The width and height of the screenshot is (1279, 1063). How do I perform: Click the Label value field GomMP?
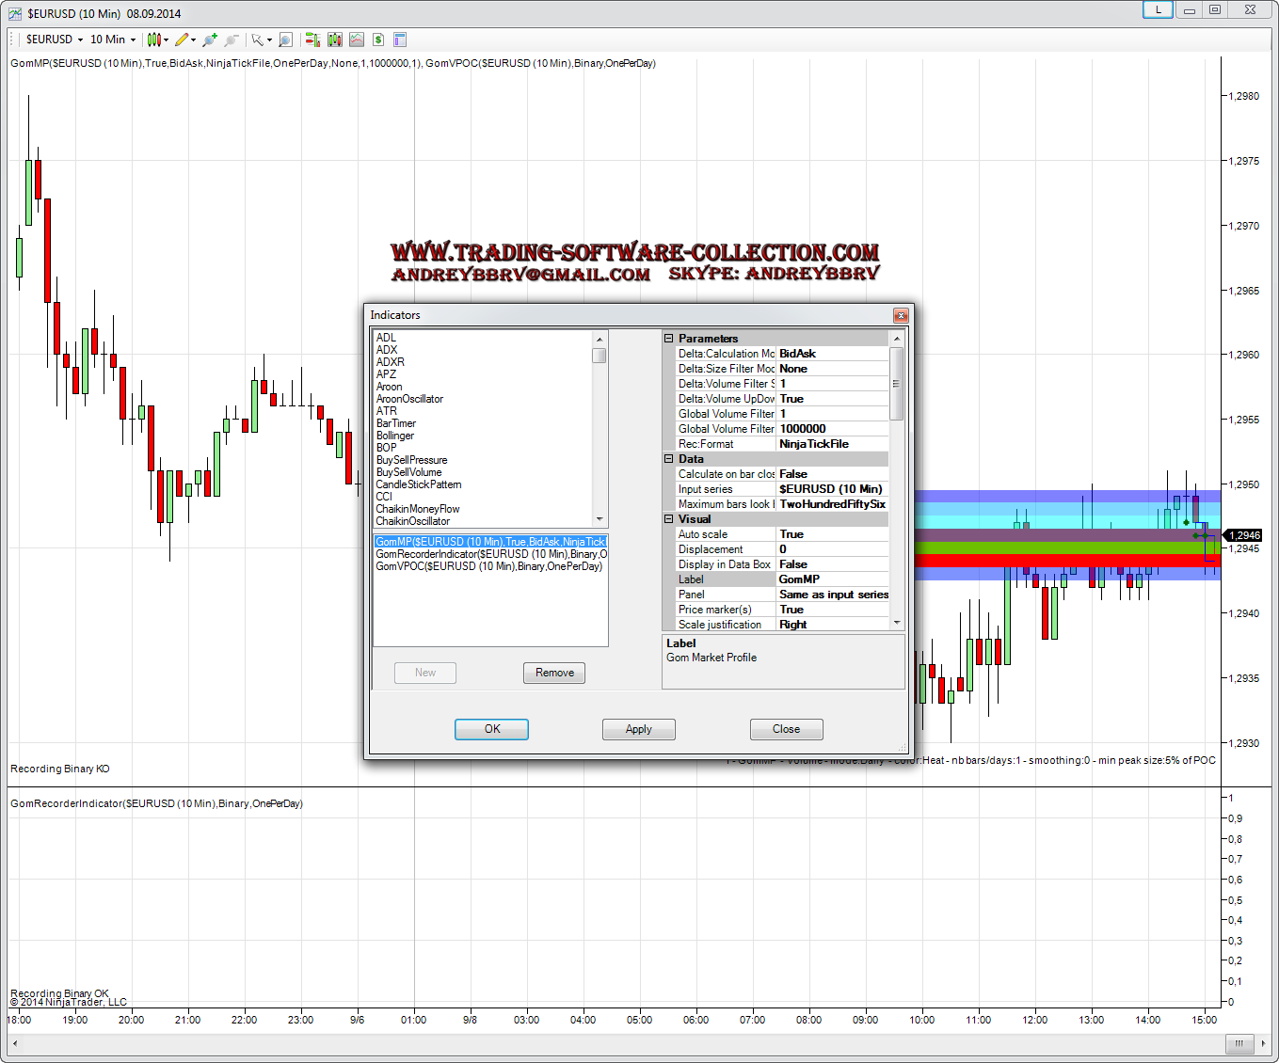tap(832, 579)
